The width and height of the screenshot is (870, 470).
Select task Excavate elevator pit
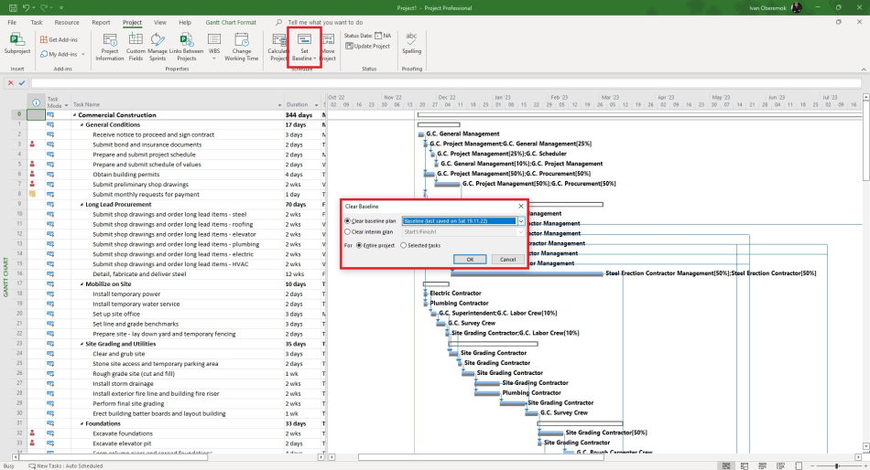122,443
